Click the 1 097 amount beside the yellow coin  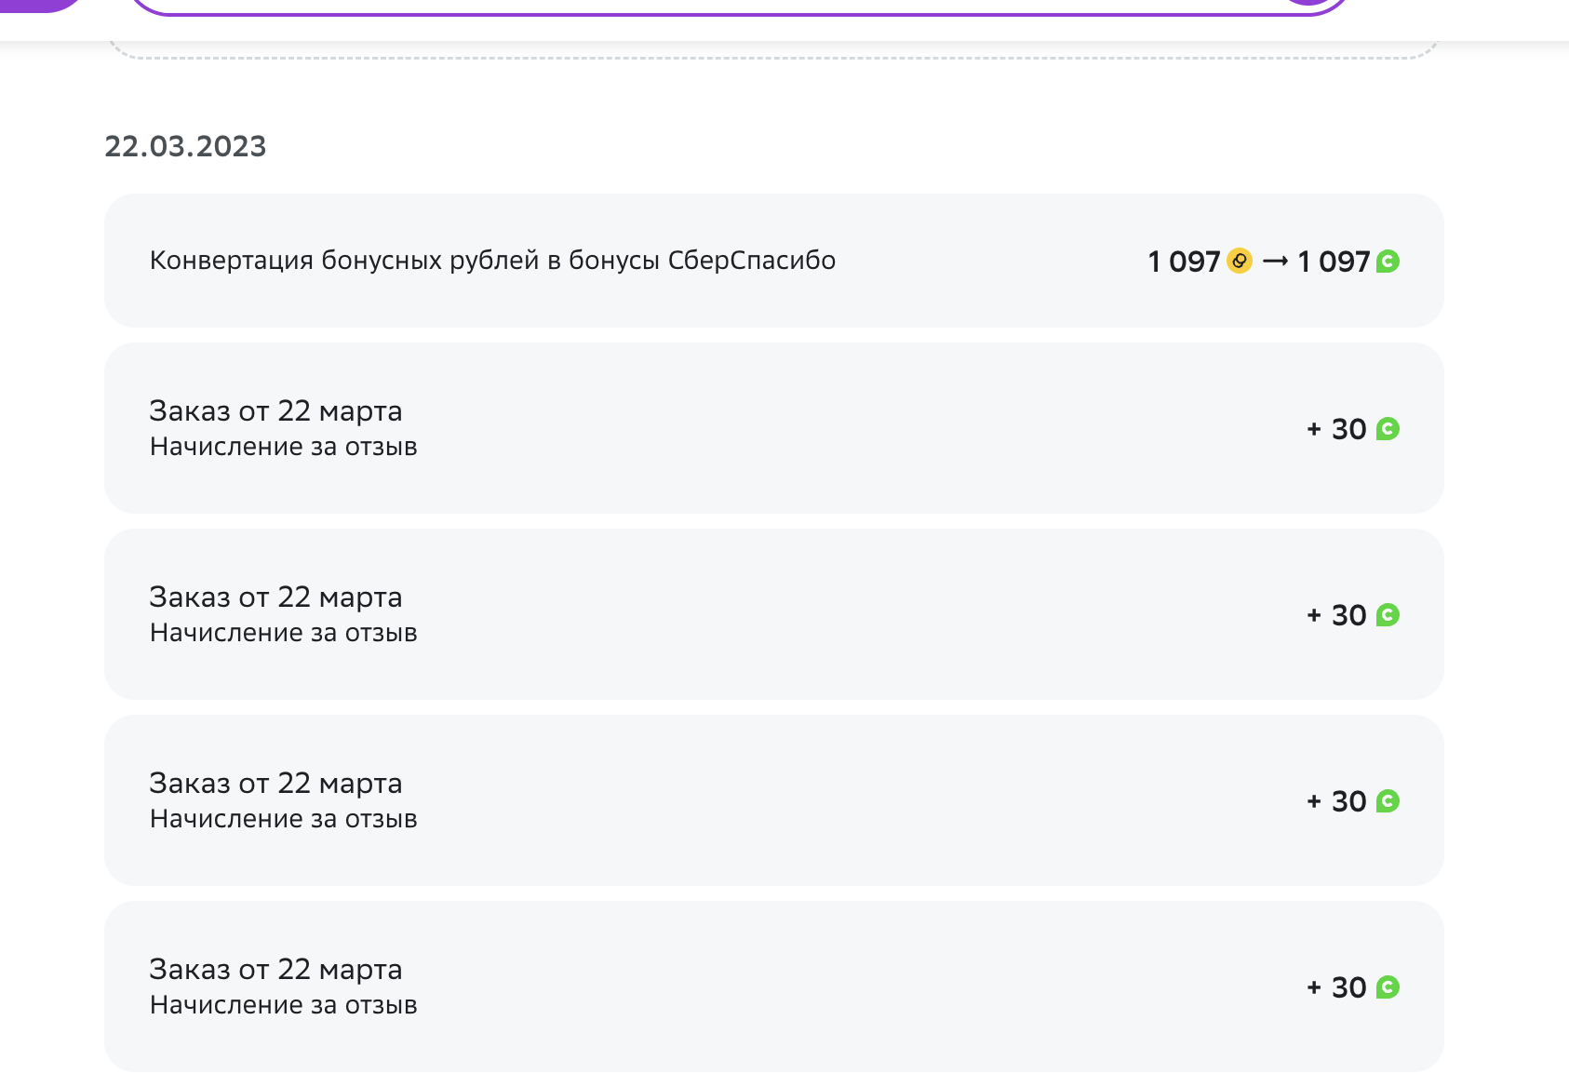point(1184,262)
